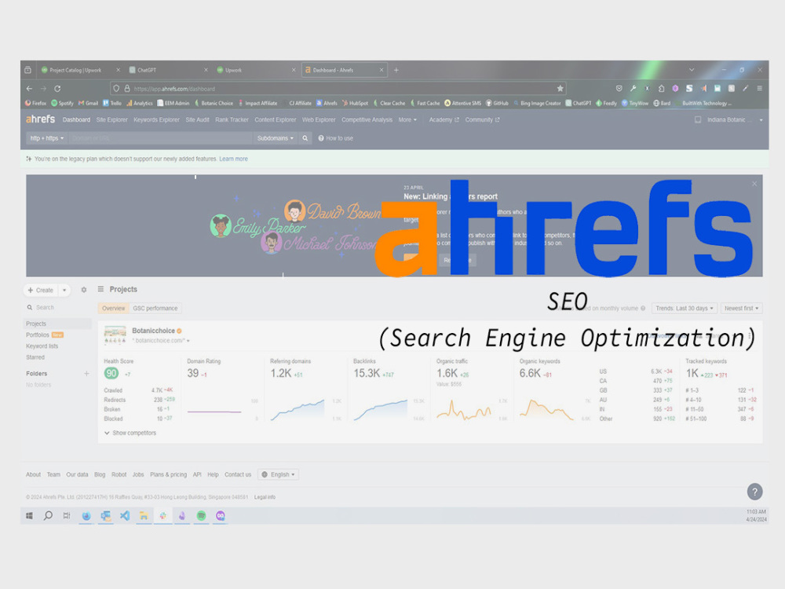This screenshot has width=785, height=589.
Task: Switch to the ChatGPT browser tab
Action: click(168, 70)
